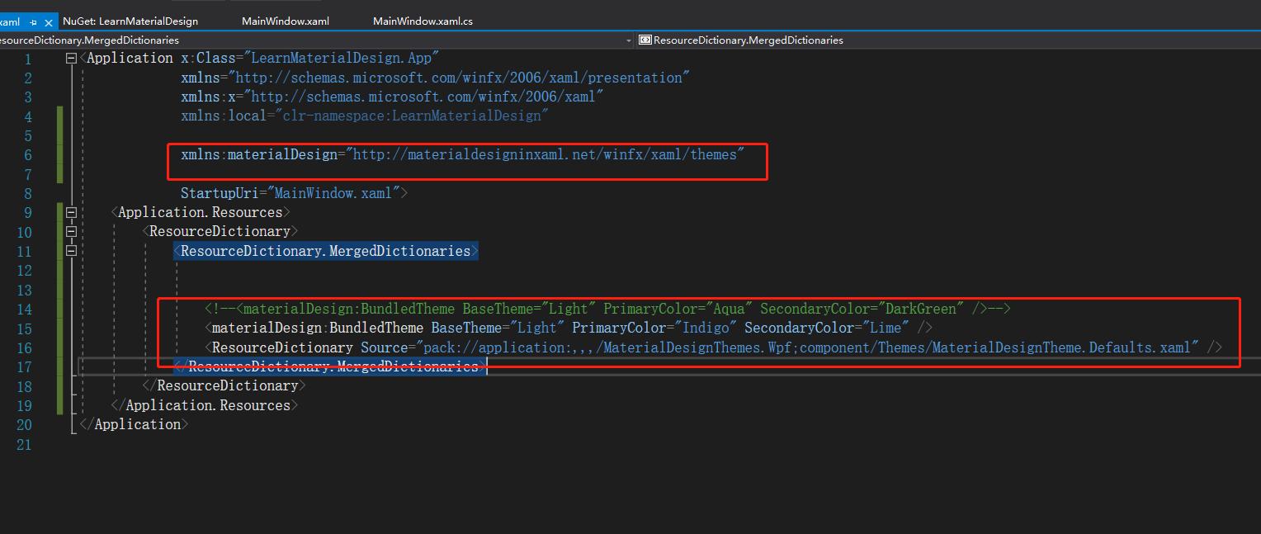This screenshot has height=534, width=1261.
Task: Open the left navigation breadcrumb dropdown
Action: coord(628,40)
